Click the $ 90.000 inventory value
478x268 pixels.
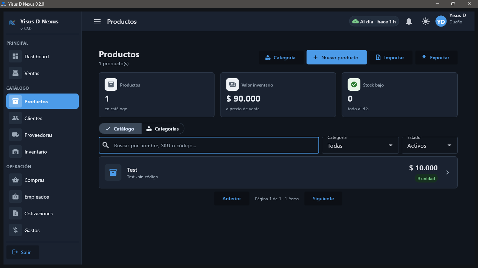coord(243,99)
